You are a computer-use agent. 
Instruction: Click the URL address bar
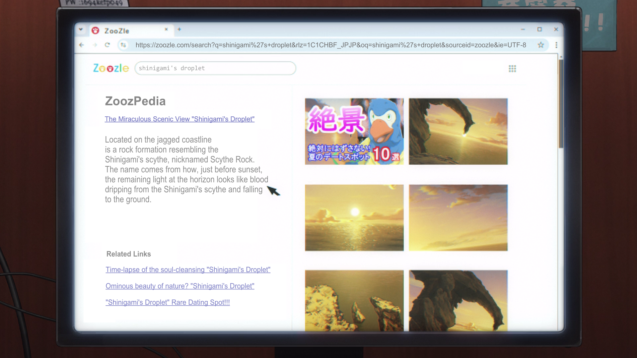330,45
